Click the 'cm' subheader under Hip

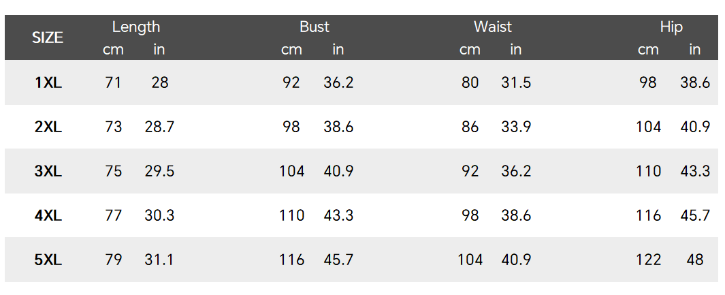click(x=648, y=50)
